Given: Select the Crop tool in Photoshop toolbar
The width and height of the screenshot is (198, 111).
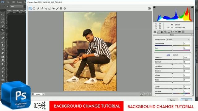Looking at the screenshot, I should [x=2, y=30].
